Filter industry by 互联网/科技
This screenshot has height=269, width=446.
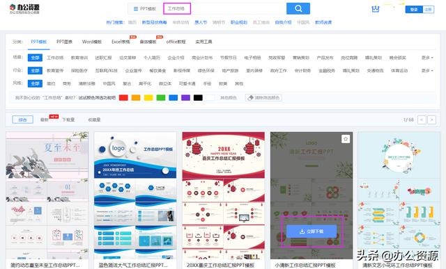point(106,70)
